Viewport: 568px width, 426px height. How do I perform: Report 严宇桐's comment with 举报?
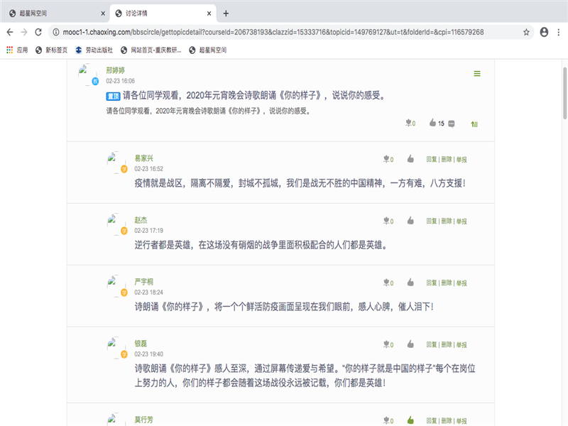(461, 283)
